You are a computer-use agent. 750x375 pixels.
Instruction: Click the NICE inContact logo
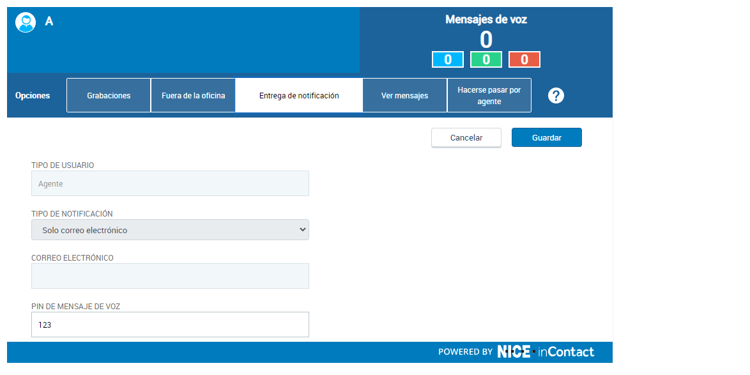pos(546,352)
